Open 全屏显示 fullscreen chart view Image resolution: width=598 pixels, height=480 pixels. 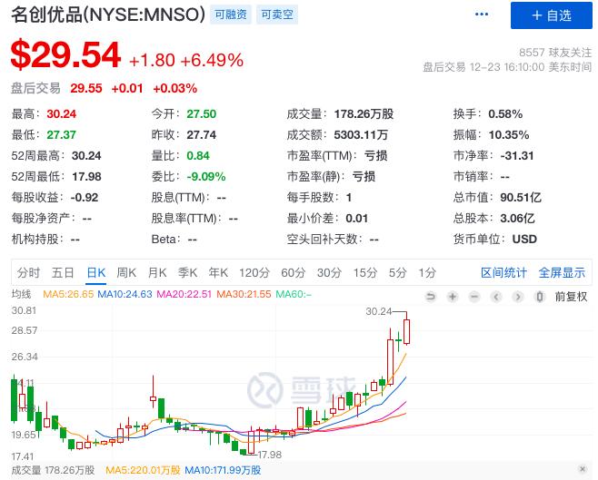pyautogui.click(x=562, y=272)
